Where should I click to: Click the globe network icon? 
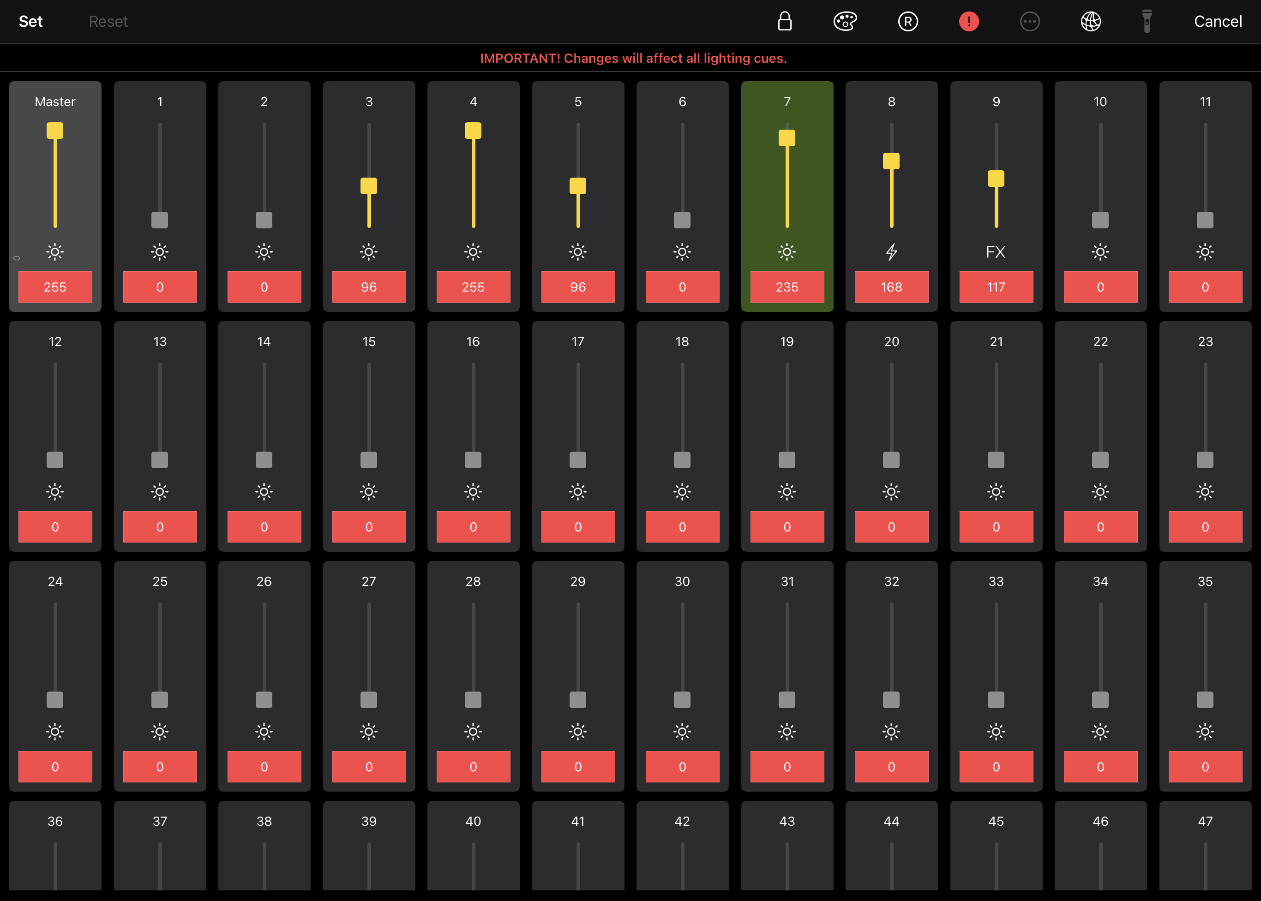pyautogui.click(x=1091, y=22)
